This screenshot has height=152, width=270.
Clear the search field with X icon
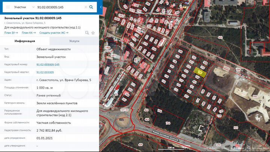[x=85, y=7]
